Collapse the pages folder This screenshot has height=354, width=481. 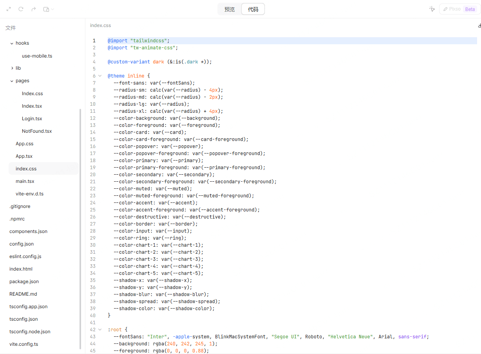tap(12, 81)
